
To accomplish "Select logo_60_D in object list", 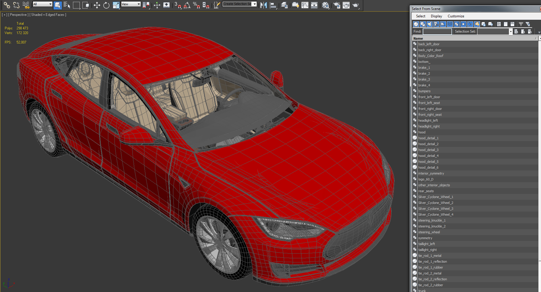I will [x=426, y=179].
